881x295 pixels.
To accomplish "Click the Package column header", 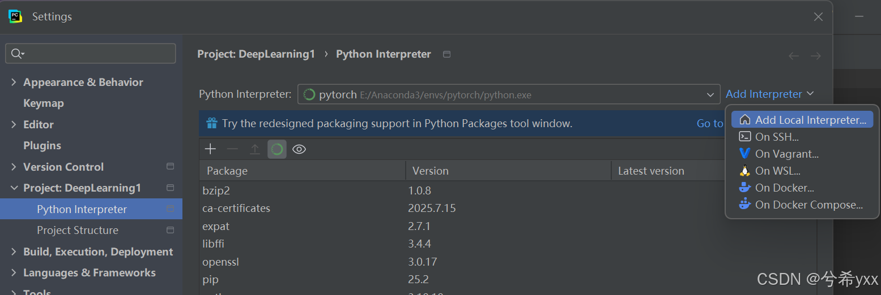I will coord(303,171).
